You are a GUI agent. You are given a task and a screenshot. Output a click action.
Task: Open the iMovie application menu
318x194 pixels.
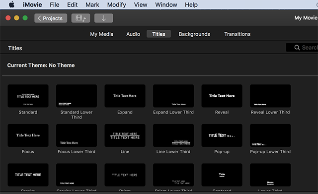[x=32, y=4]
